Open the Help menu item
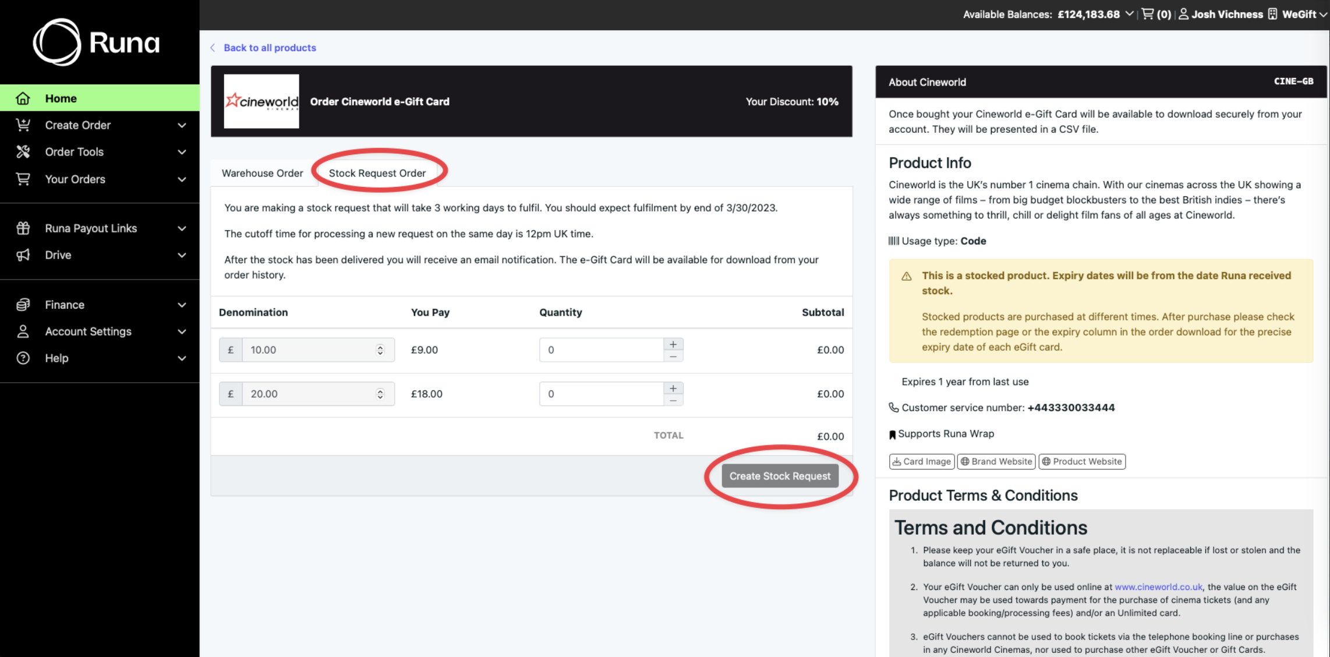 (100, 358)
